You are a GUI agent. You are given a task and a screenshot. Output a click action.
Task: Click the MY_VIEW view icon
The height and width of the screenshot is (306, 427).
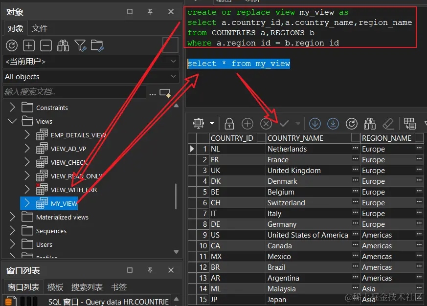[42, 203]
